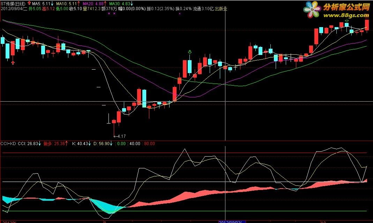
Task: Click the CCI: 26.83 reading
Action: click(x=28, y=144)
